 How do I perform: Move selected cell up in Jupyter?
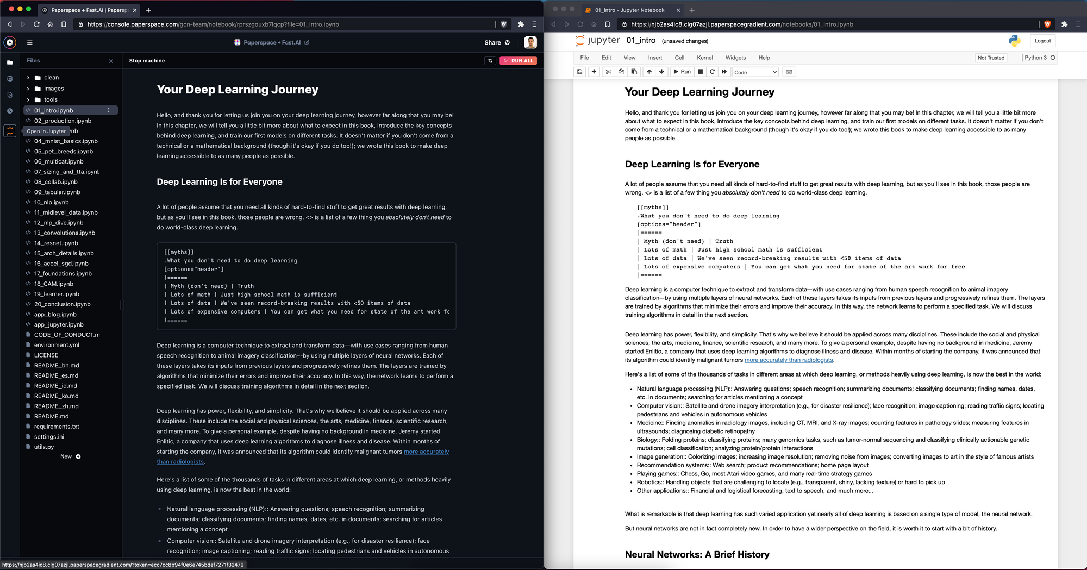[x=649, y=72]
